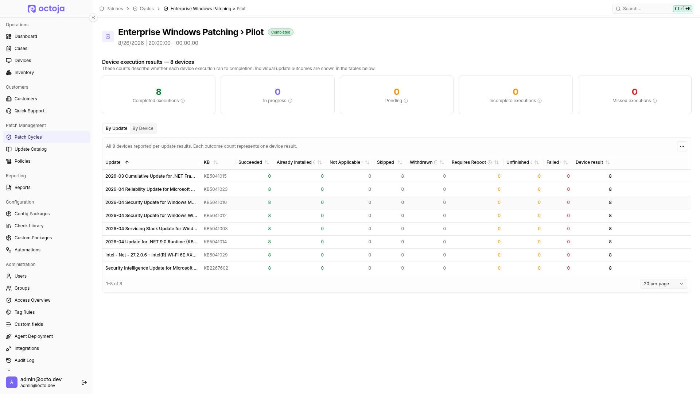Open Patch Cycles in the sidebar
The width and height of the screenshot is (700, 394).
(x=46, y=137)
